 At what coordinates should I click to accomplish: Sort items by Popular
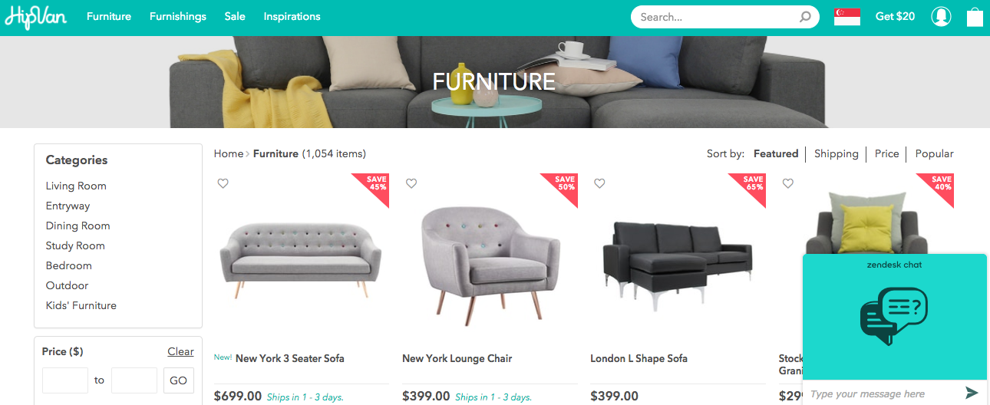(x=935, y=153)
